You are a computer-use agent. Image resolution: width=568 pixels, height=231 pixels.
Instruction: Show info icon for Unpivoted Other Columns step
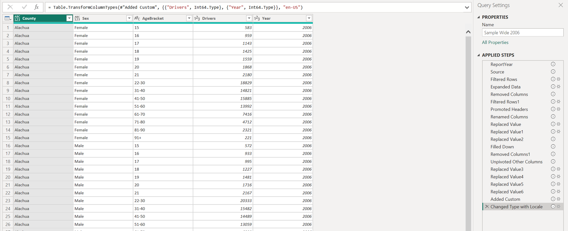[x=553, y=162]
